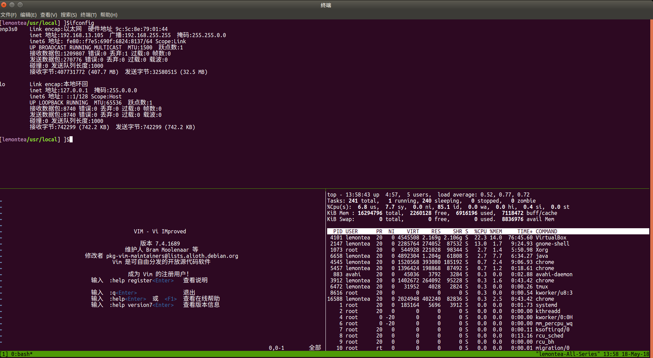This screenshot has width=653, height=358.
Task: Open the 文件(F) menu
Action: [x=9, y=15]
